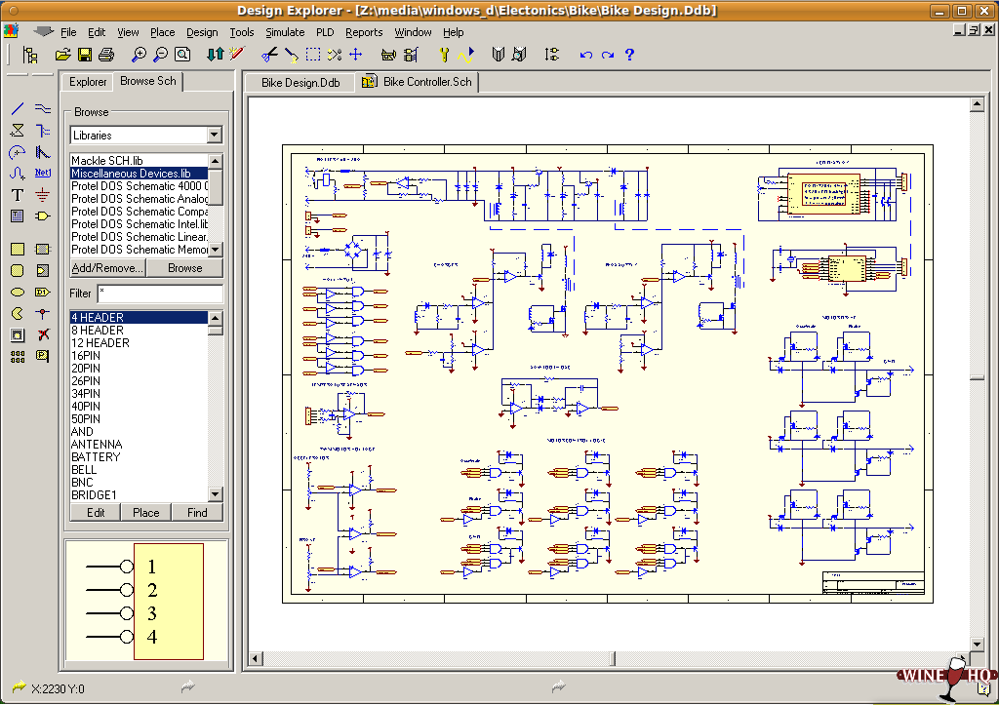Click the Find component button
999x705 pixels.
(197, 513)
